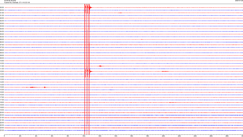Viewport: 243px width, 137px height.
Task: Click the 26m tick label on time axis
Action: (211, 136)
